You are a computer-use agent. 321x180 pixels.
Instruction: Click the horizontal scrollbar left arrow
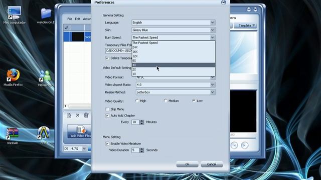tap(66, 106)
